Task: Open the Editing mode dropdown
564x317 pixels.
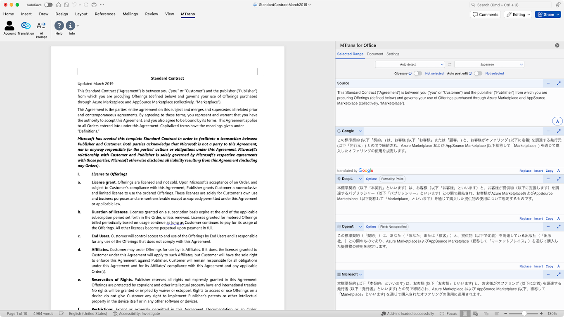Action: pos(519,14)
